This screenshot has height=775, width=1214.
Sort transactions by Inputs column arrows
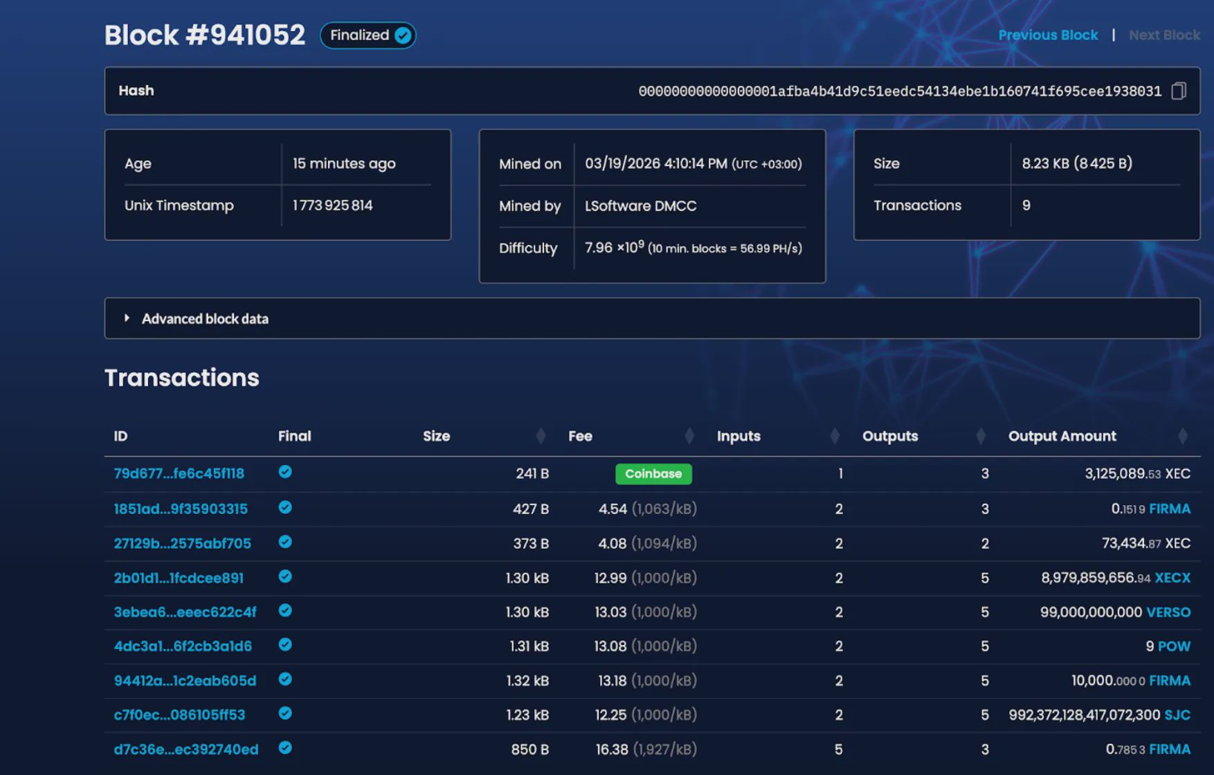[x=834, y=436]
